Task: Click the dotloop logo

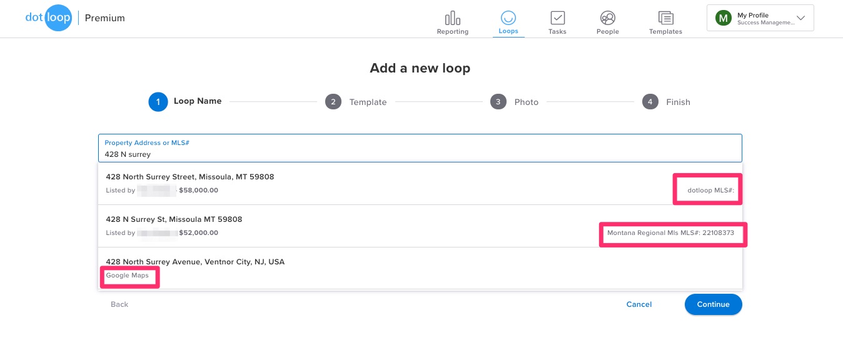Action: coord(48,18)
